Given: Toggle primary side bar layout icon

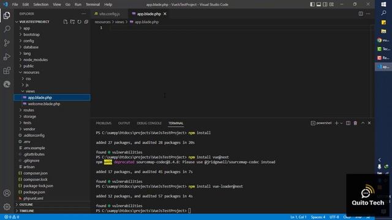Looking at the screenshot, I should [312, 4].
